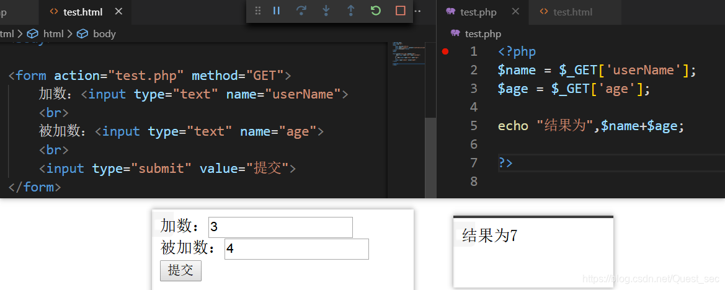This screenshot has width=725, height=290.
Task: Switch to the left test.html tab
Action: tap(82, 12)
